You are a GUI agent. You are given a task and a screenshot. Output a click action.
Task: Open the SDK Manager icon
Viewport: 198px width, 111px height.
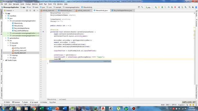point(186,7)
